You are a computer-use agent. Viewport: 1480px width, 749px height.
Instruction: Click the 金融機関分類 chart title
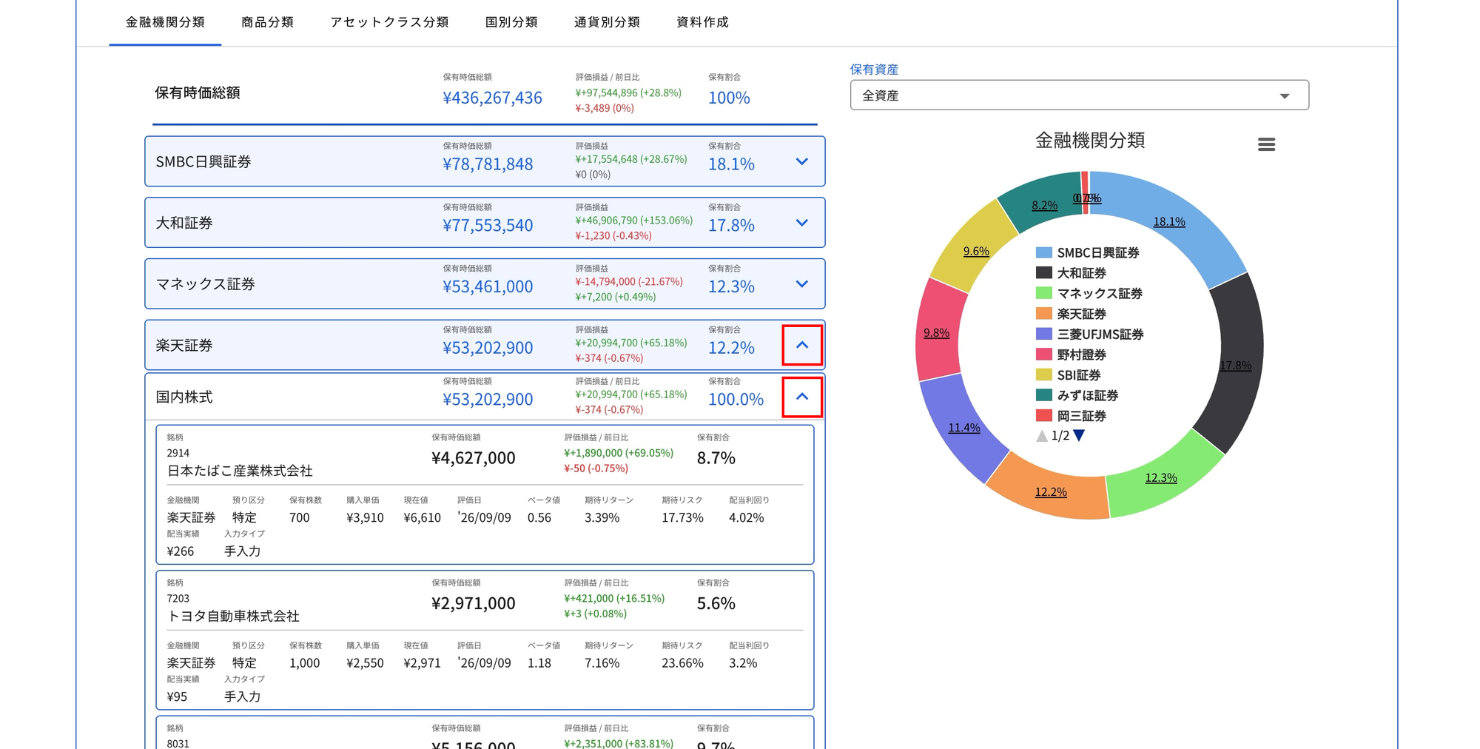[x=1089, y=141]
